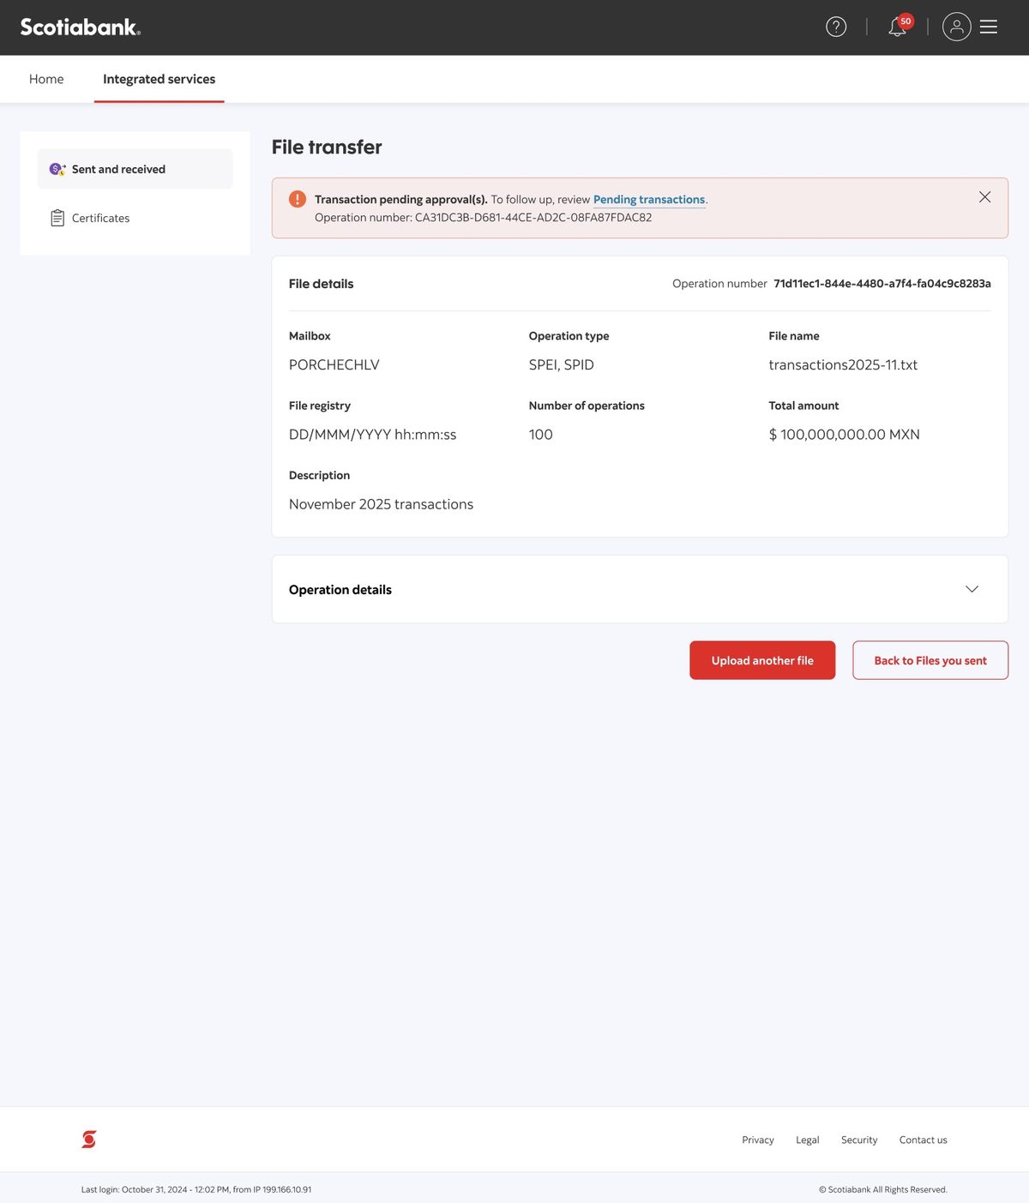Open Sent and received in sidebar
The image size is (1029, 1203).
pos(135,169)
